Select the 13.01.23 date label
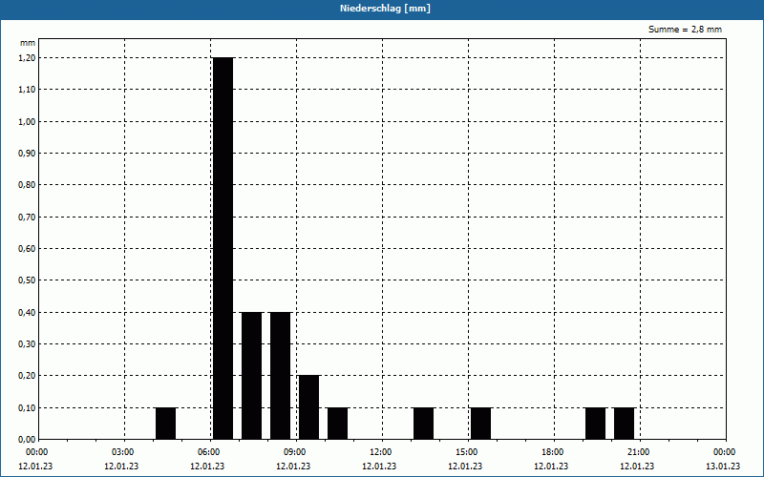The height and width of the screenshot is (477, 764). pos(723,467)
